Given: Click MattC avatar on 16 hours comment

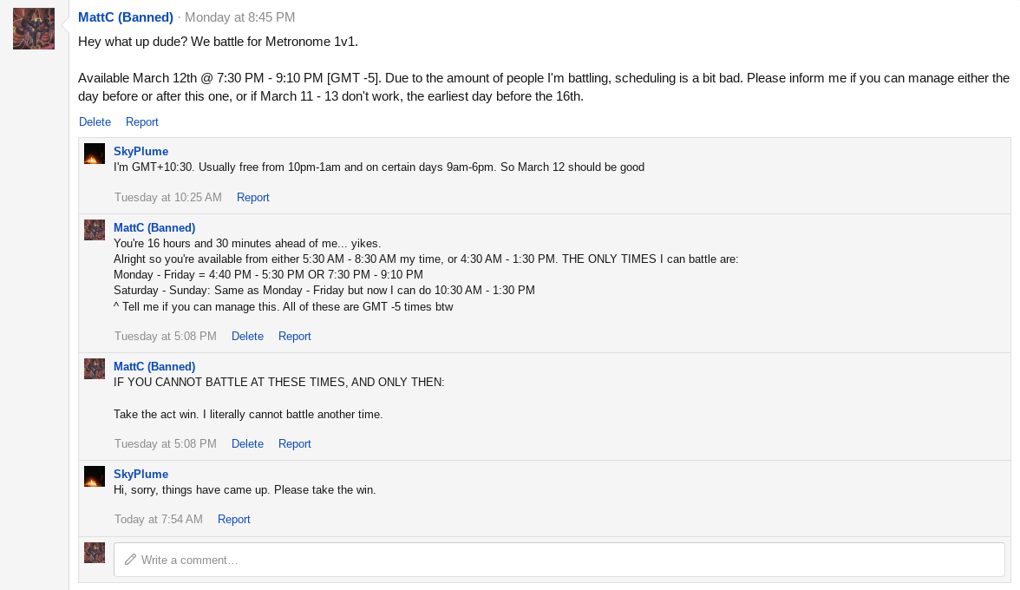Looking at the screenshot, I should click(x=95, y=230).
